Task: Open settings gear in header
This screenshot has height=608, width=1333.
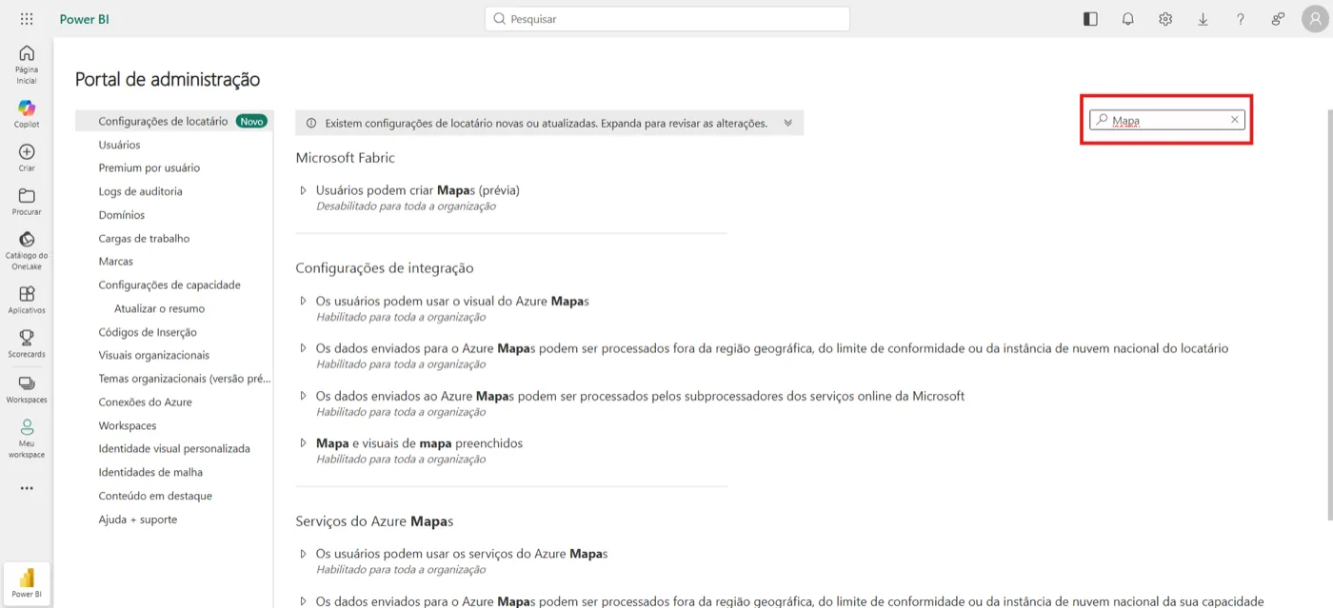Action: pyautogui.click(x=1165, y=19)
